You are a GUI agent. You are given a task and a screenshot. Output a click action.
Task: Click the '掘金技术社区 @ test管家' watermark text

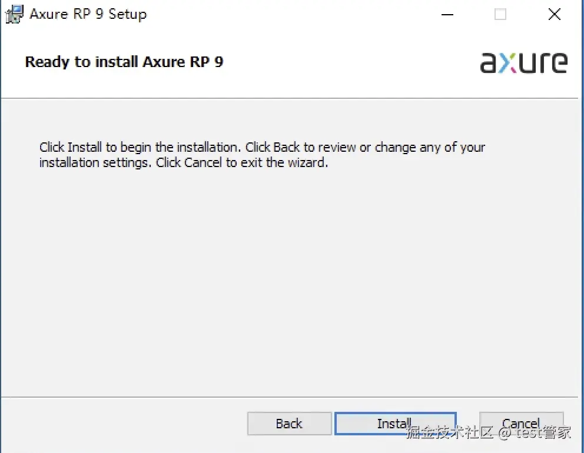coord(487,435)
